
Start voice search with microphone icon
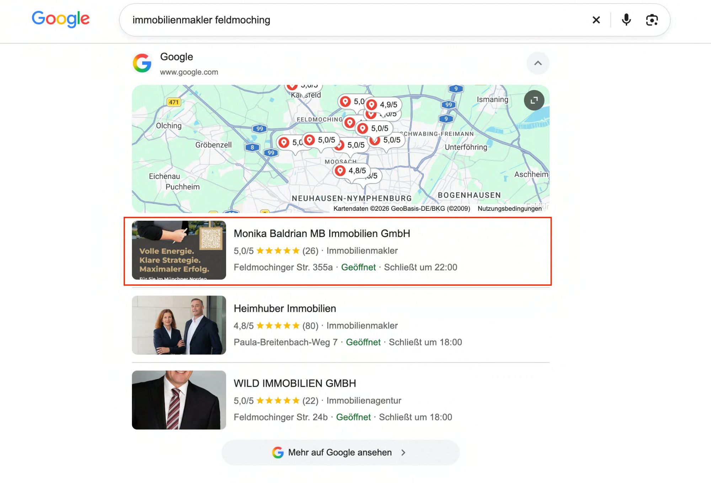[x=626, y=20]
